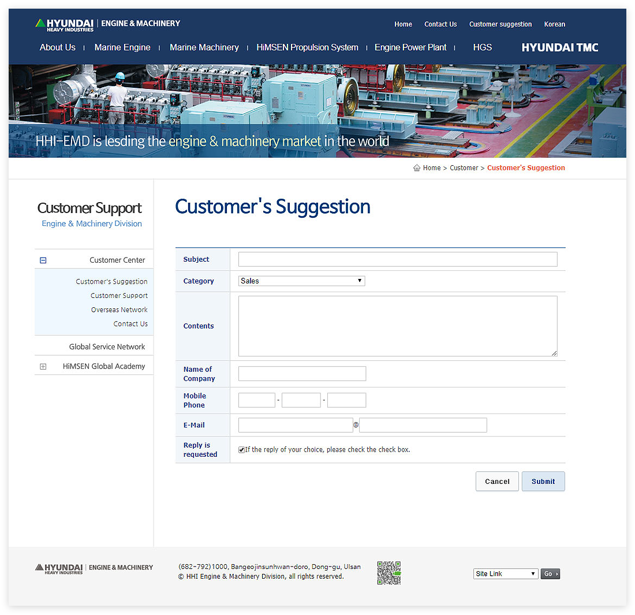This screenshot has width=635, height=615.
Task: Click the middle Mobile Phone field
Action: [301, 400]
